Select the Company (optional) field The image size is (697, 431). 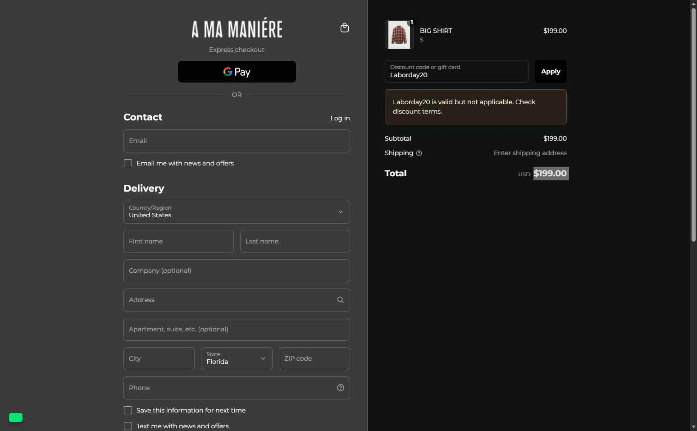(x=237, y=271)
